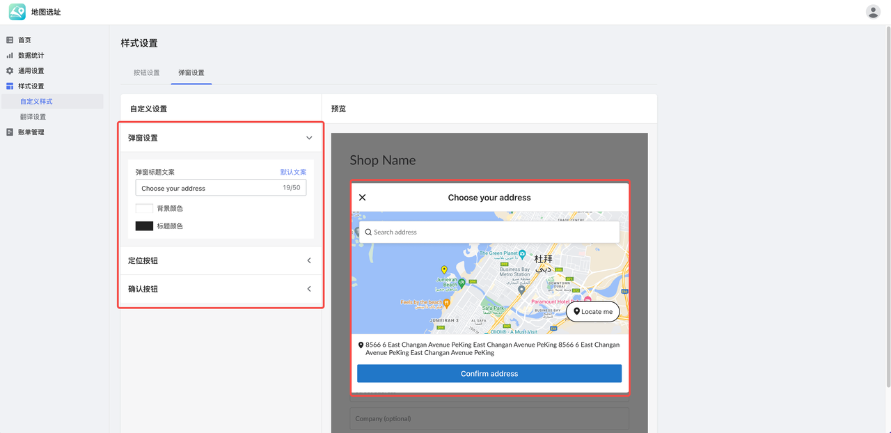Open the white background color swatch
Screen dimensions: 891x433
(x=144, y=208)
